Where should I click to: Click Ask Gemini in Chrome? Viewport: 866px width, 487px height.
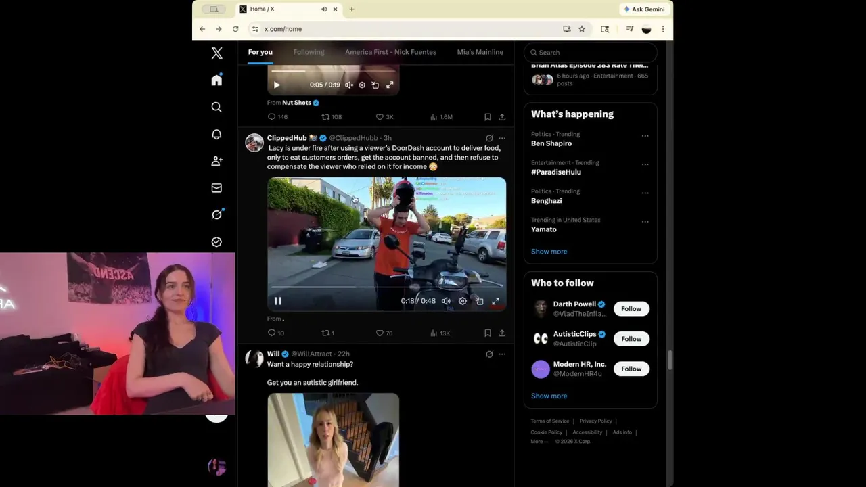point(644,9)
